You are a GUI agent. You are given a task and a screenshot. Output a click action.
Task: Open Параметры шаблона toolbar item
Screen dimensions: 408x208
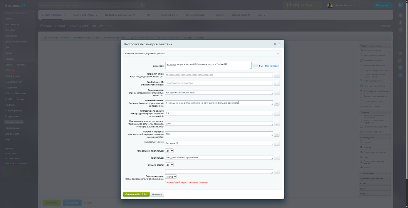pos(56,38)
